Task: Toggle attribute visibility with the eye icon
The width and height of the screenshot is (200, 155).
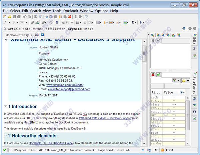Action: pos(182,92)
